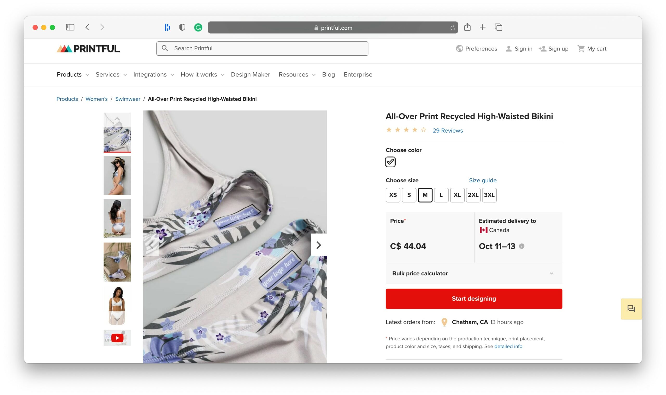Open the Design Maker menu item

point(250,75)
